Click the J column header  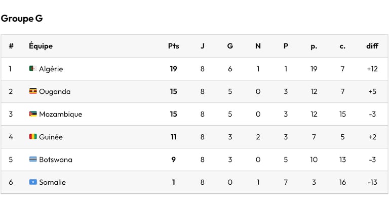(203, 46)
